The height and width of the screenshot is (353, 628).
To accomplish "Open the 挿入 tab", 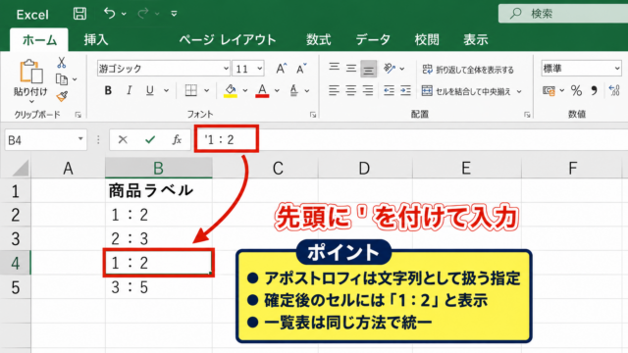I will [x=96, y=39].
